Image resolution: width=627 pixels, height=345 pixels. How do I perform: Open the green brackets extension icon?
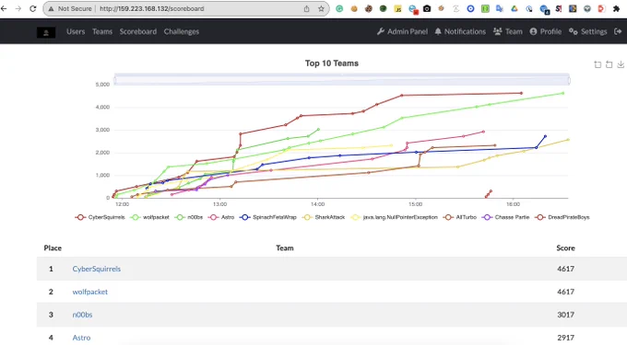[485, 8]
